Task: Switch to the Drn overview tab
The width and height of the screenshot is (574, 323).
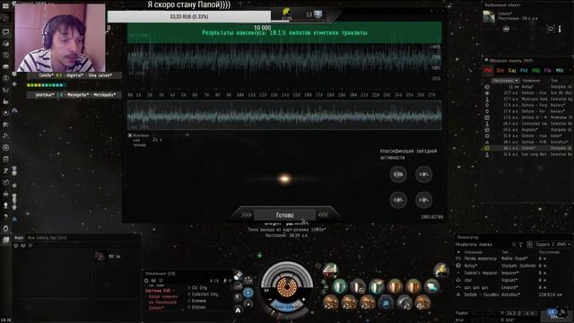Action: click(500, 70)
